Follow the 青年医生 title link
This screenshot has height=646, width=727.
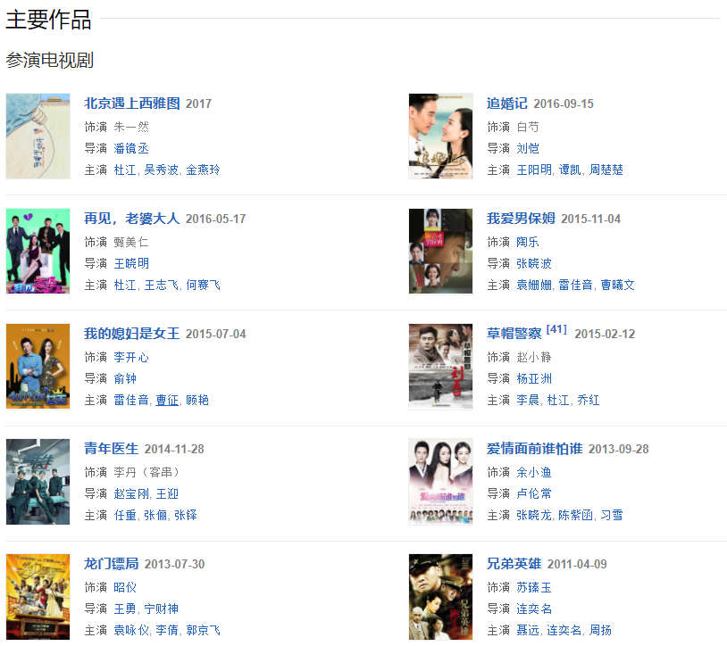pyautogui.click(x=112, y=449)
